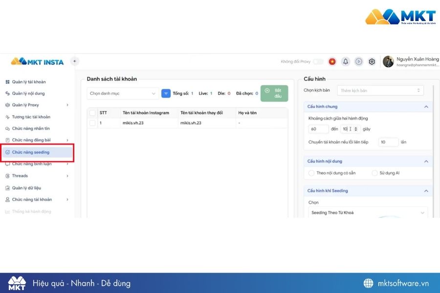Expand the Quản lý Proxy submenu chevron
The height and width of the screenshot is (293, 440).
coord(67,105)
